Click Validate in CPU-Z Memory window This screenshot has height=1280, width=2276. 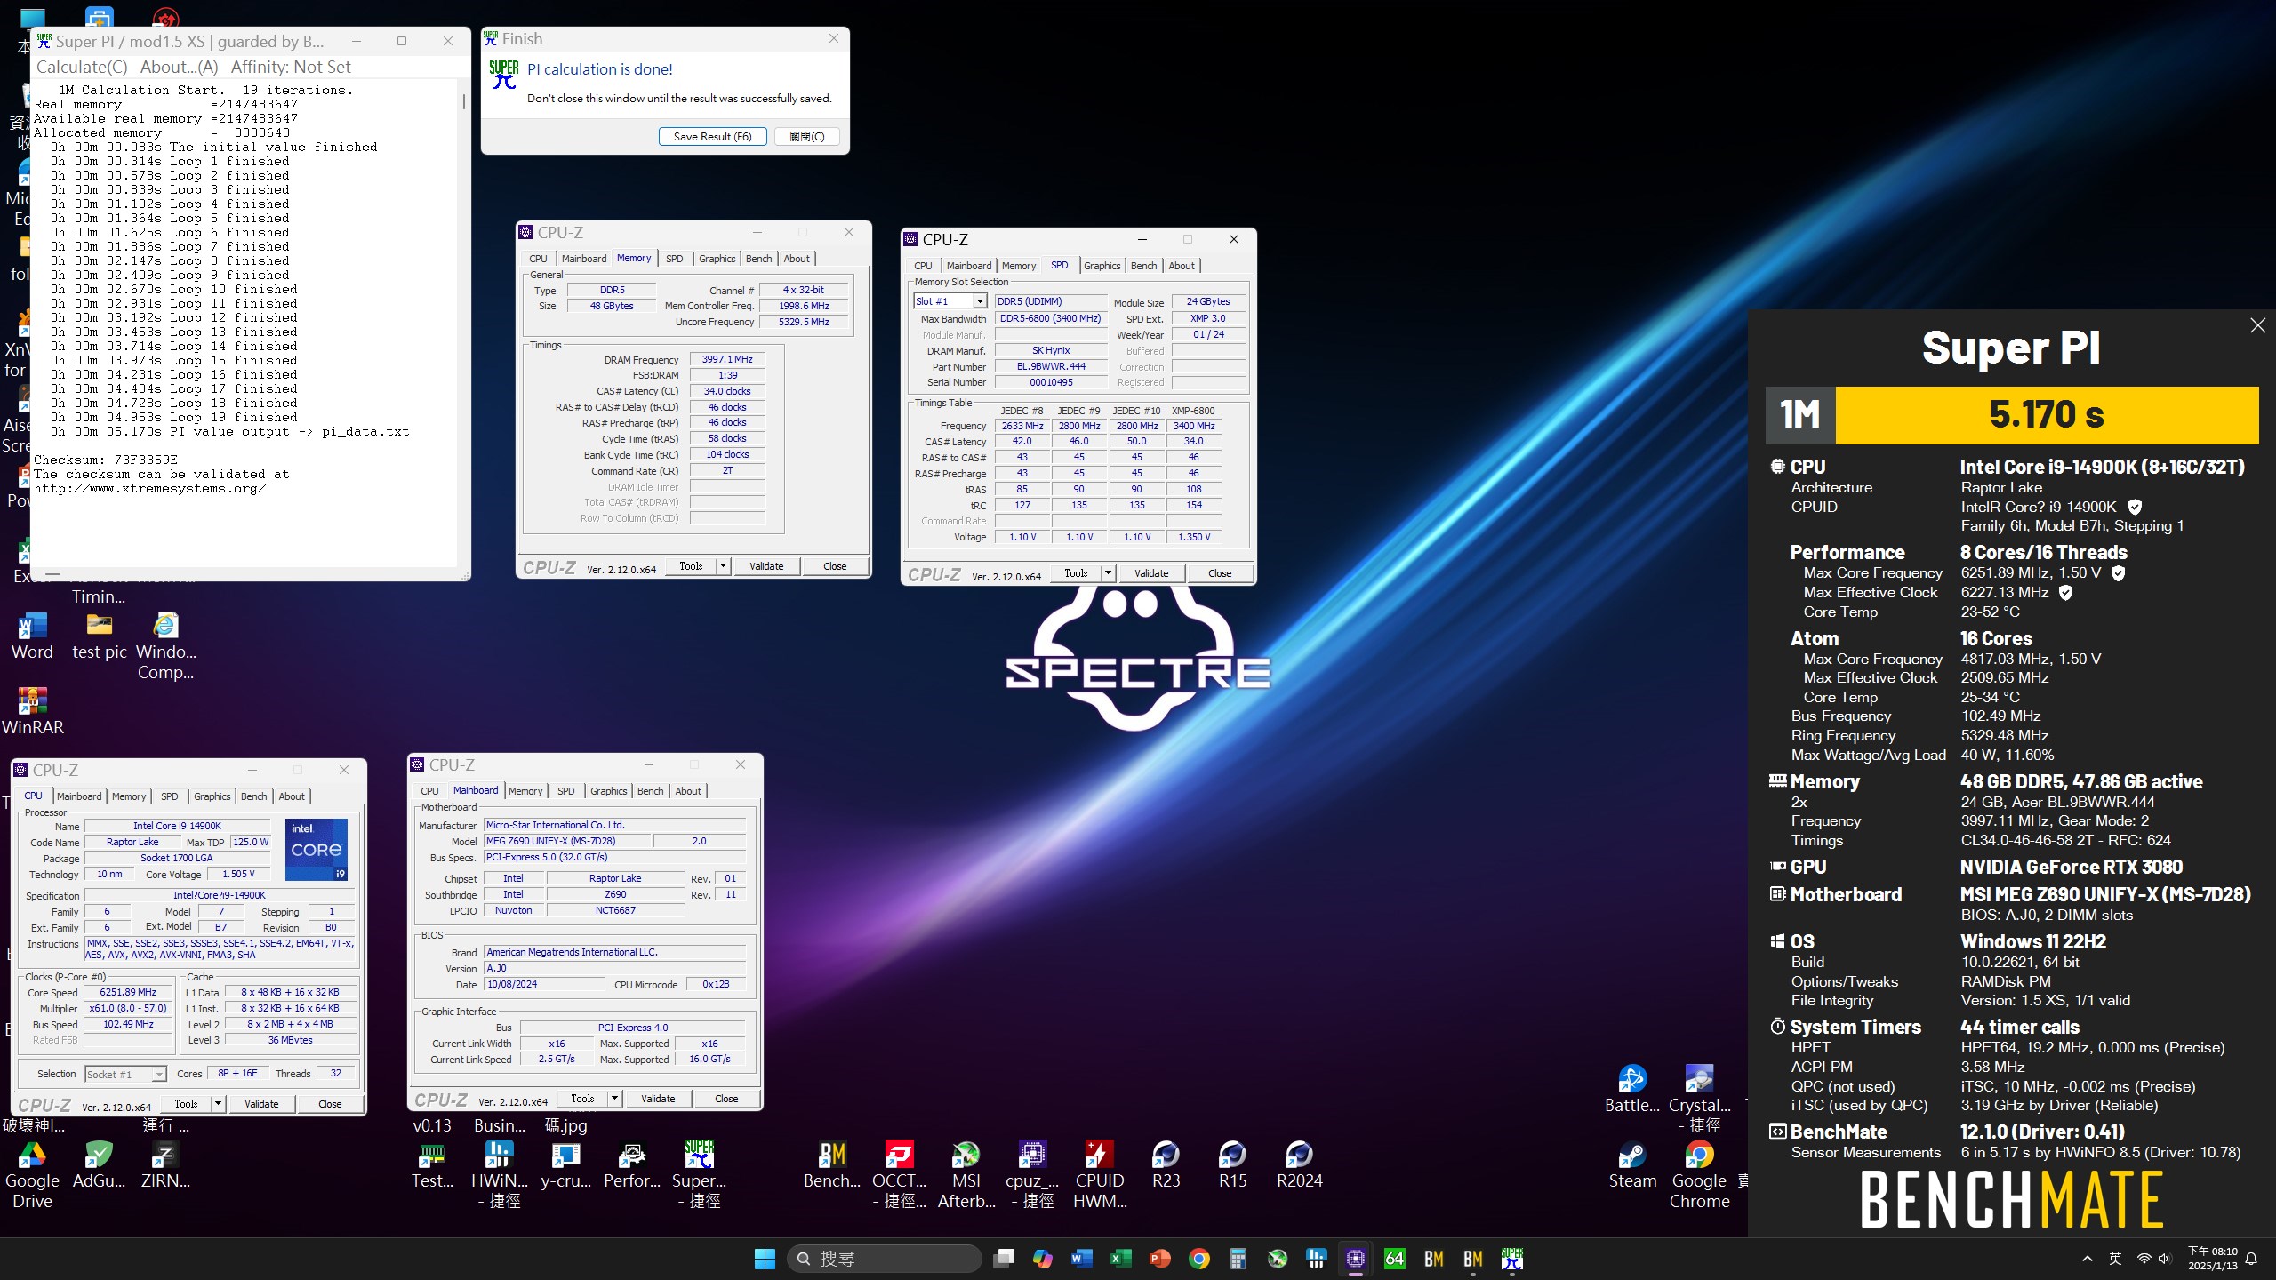[766, 566]
